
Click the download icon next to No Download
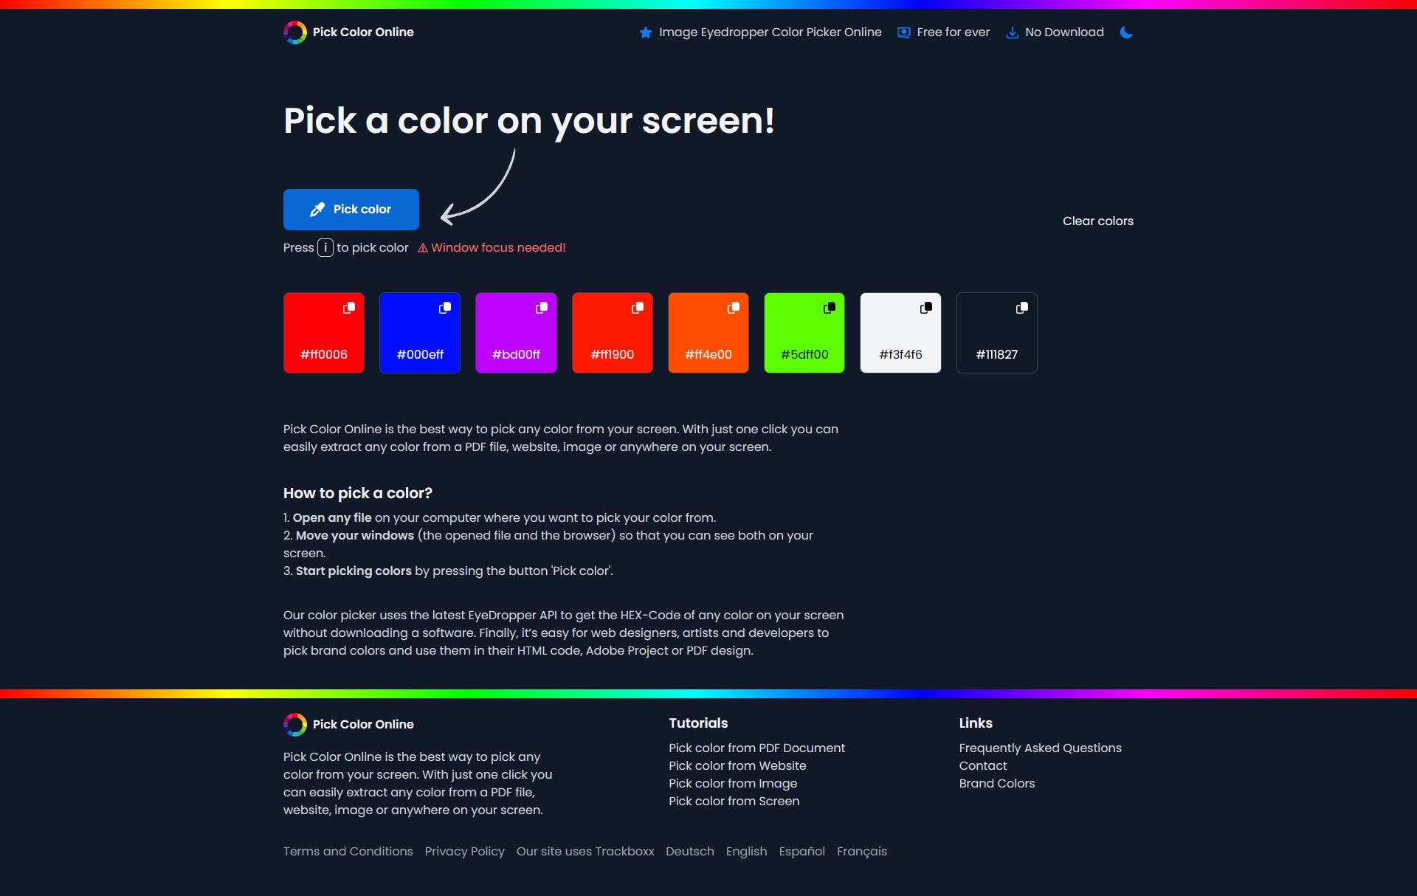pyautogui.click(x=1011, y=32)
